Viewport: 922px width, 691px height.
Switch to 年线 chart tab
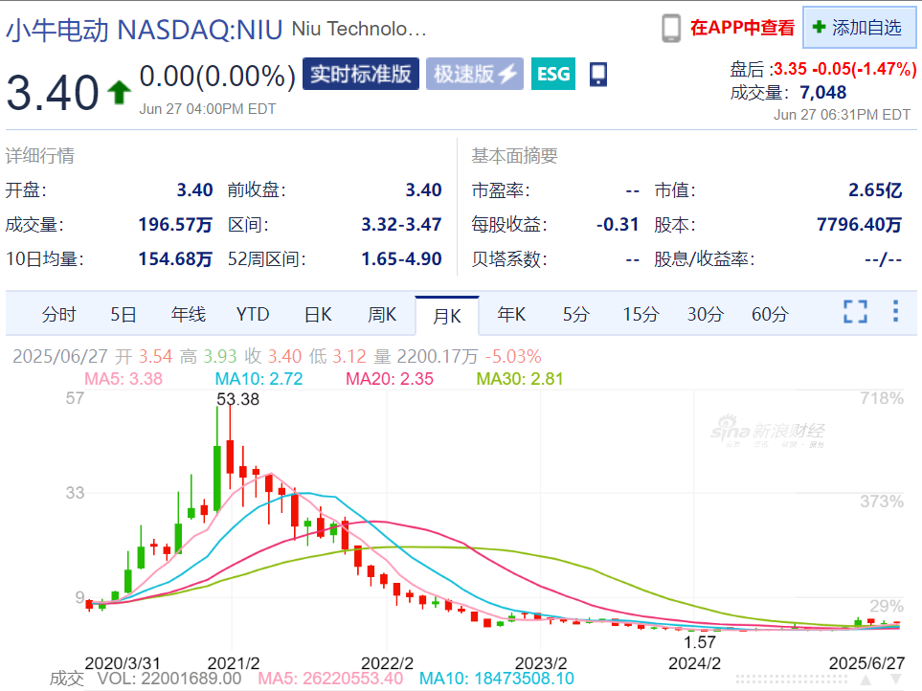click(189, 314)
